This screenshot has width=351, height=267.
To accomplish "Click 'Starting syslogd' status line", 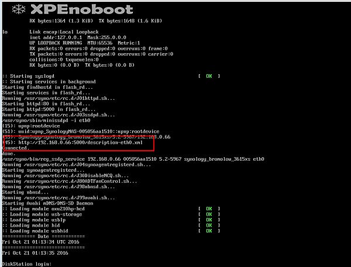I will pos(28,77).
